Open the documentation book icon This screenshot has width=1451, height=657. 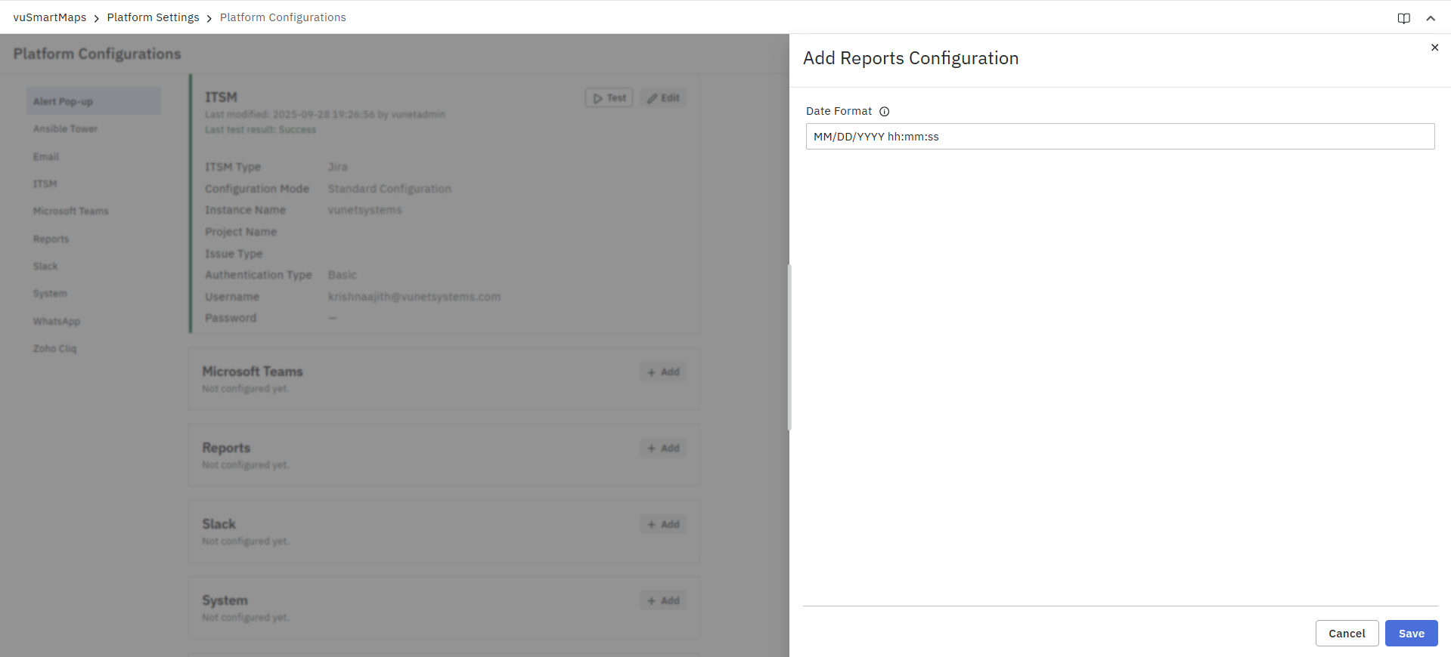(1403, 18)
